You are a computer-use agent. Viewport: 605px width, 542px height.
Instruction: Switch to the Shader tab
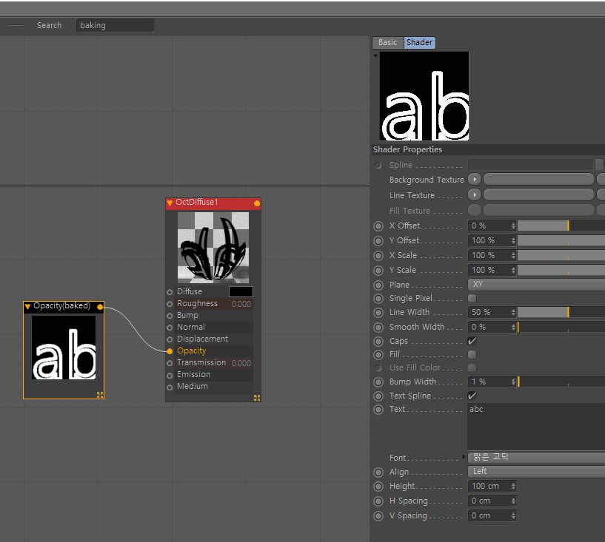point(419,42)
